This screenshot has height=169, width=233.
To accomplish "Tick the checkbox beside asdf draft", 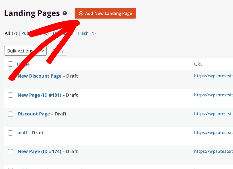I will point(10,133).
